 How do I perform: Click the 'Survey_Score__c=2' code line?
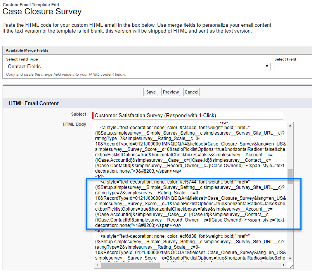click(x=190, y=258)
